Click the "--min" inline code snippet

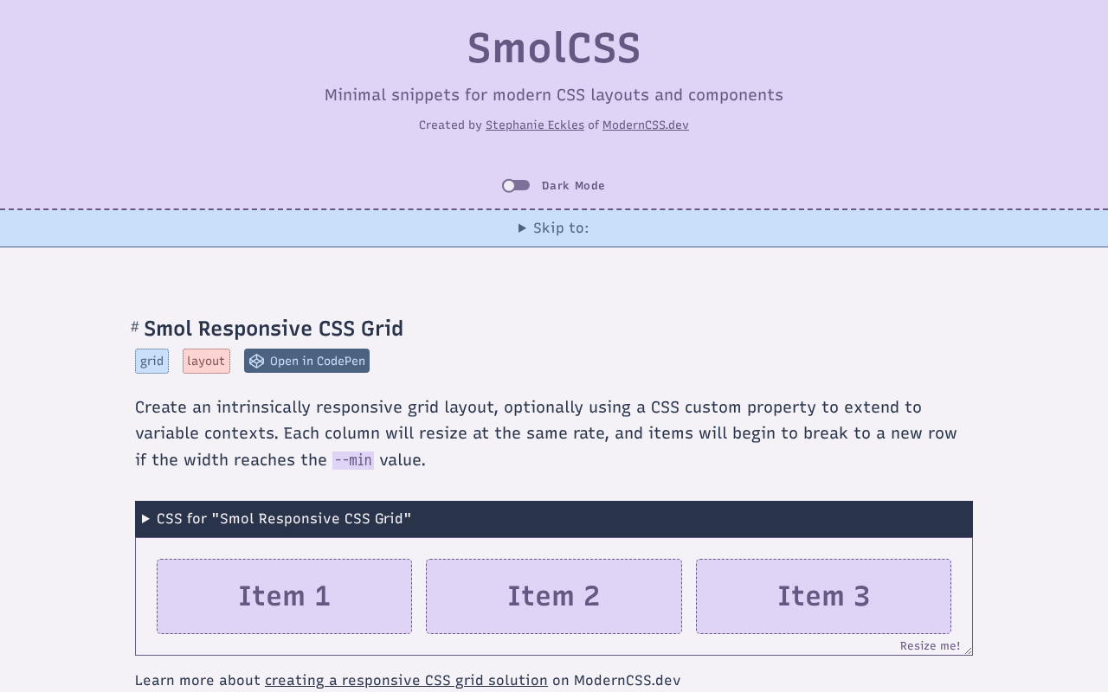pos(353,460)
